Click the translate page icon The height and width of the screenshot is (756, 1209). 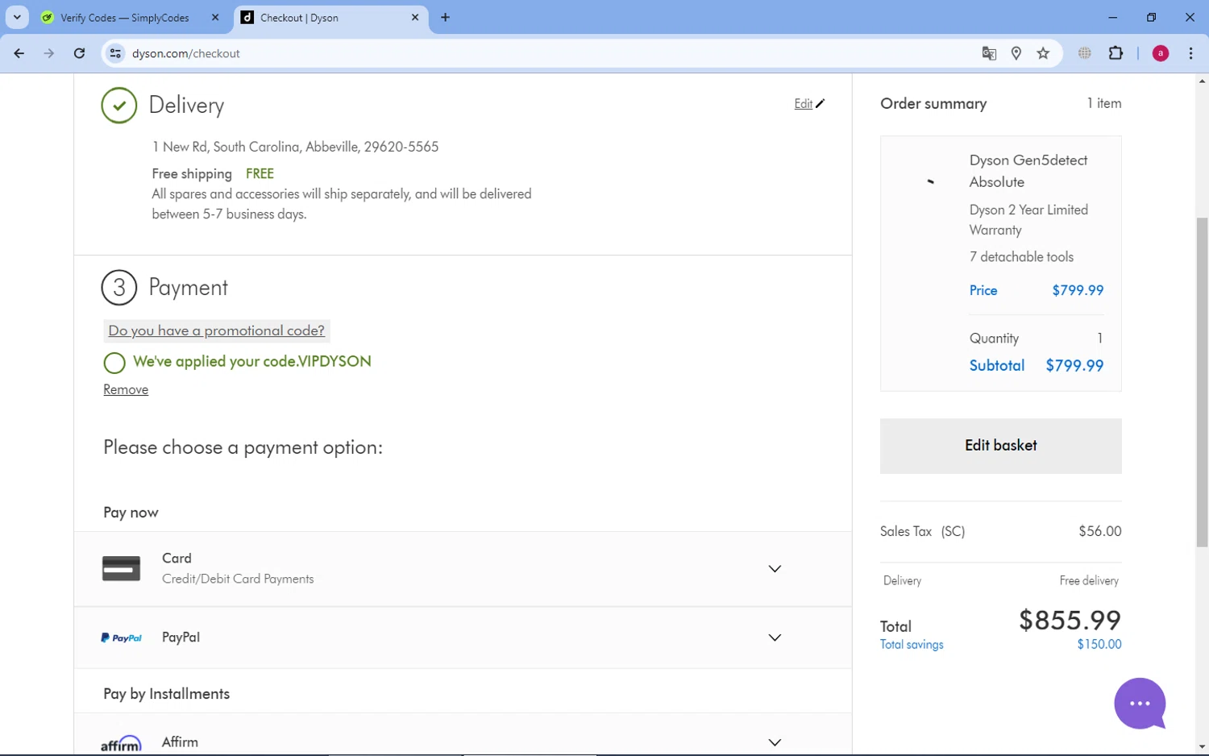click(989, 53)
